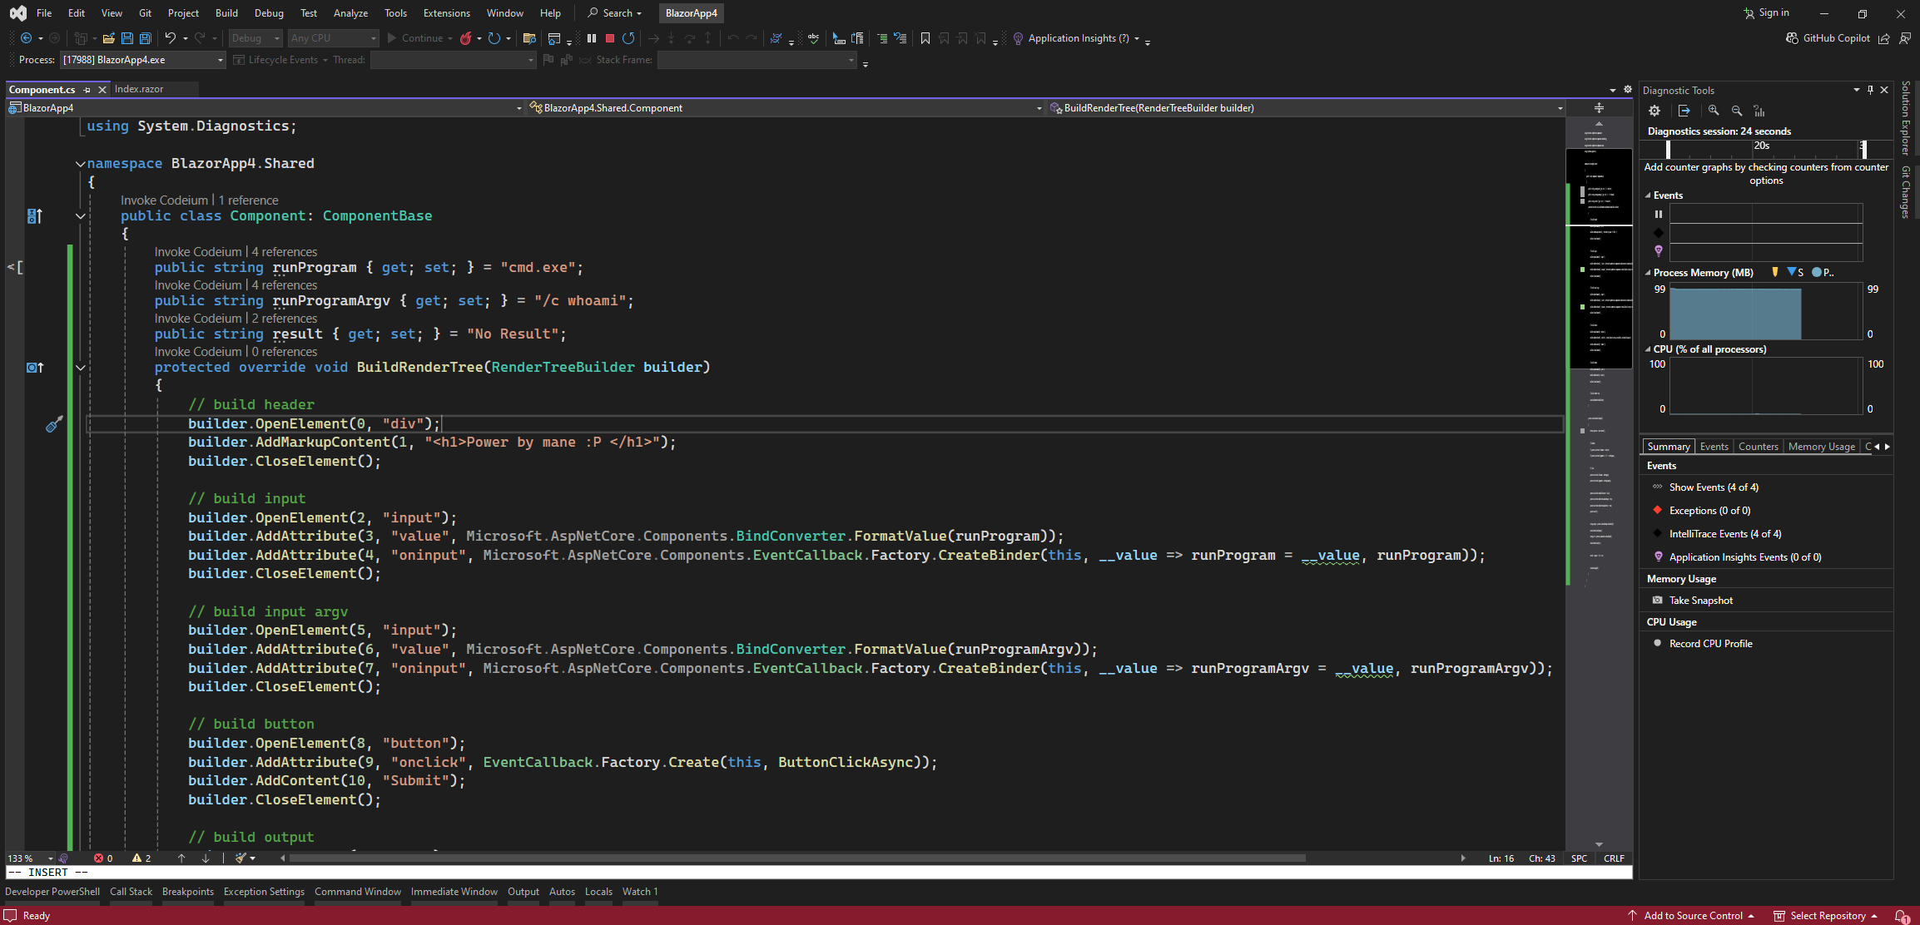Screen dimensions: 1920x925
Task: Open the Extensions menu
Action: click(x=446, y=13)
